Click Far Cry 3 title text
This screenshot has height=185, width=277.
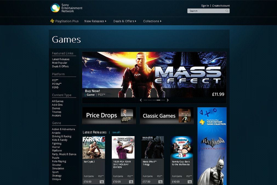click(89, 162)
